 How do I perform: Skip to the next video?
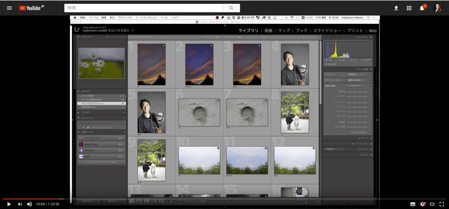[20, 204]
